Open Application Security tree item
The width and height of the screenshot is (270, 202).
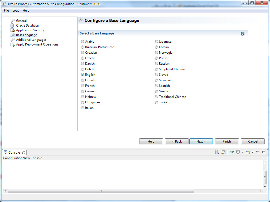(30, 30)
